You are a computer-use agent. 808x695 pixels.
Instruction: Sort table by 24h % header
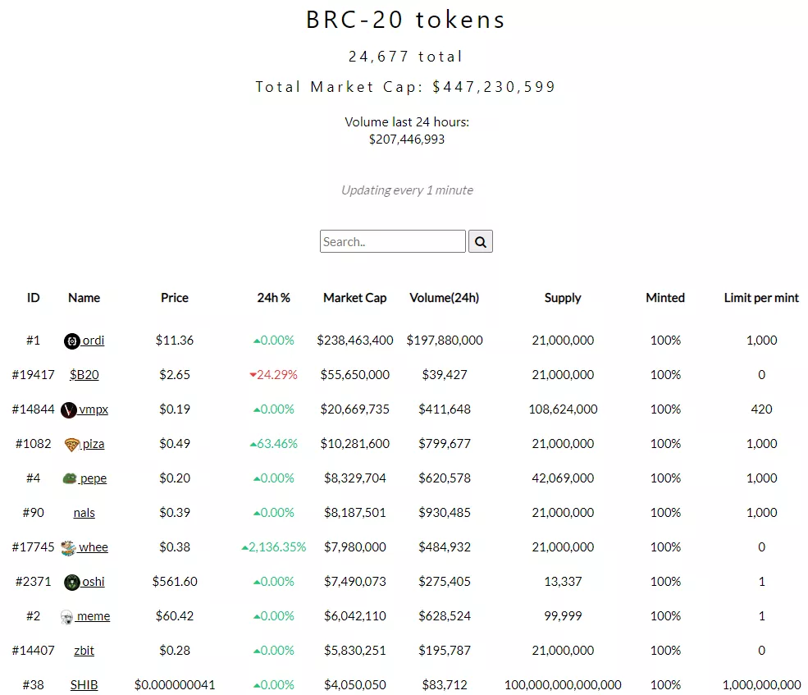273,298
